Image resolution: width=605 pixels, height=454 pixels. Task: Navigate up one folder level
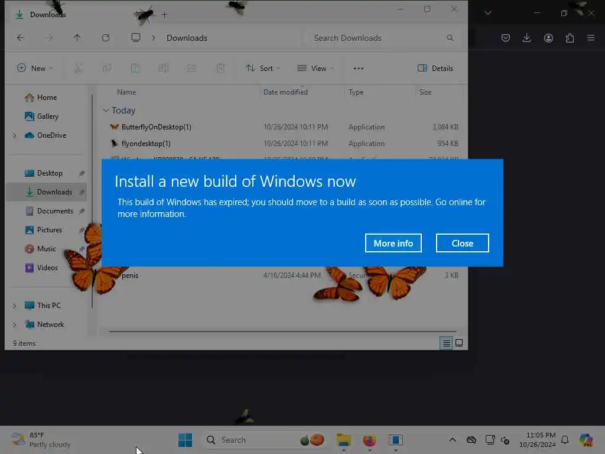pos(77,38)
